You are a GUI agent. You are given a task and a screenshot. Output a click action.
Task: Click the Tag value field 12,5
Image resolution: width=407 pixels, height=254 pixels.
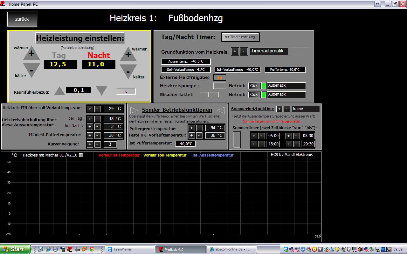click(60, 65)
